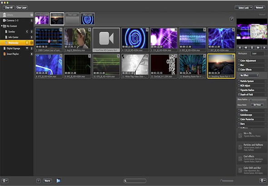Screen dimensions: 268x186
Task: Click the rewind transport button
Action: 246,48
